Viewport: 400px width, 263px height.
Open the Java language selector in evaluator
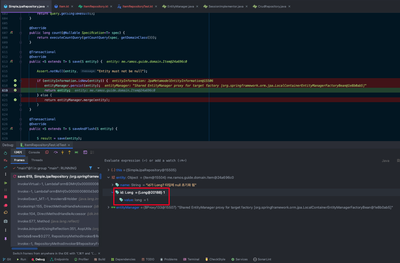click(x=385, y=161)
